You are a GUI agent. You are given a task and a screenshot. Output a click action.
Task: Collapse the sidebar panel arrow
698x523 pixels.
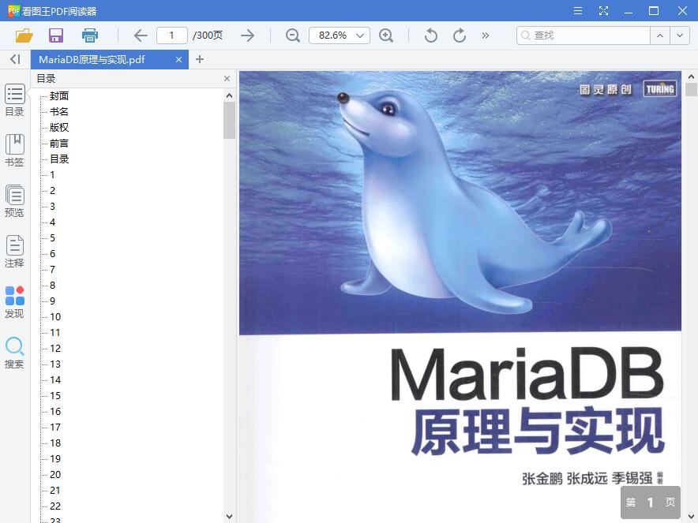pos(15,59)
